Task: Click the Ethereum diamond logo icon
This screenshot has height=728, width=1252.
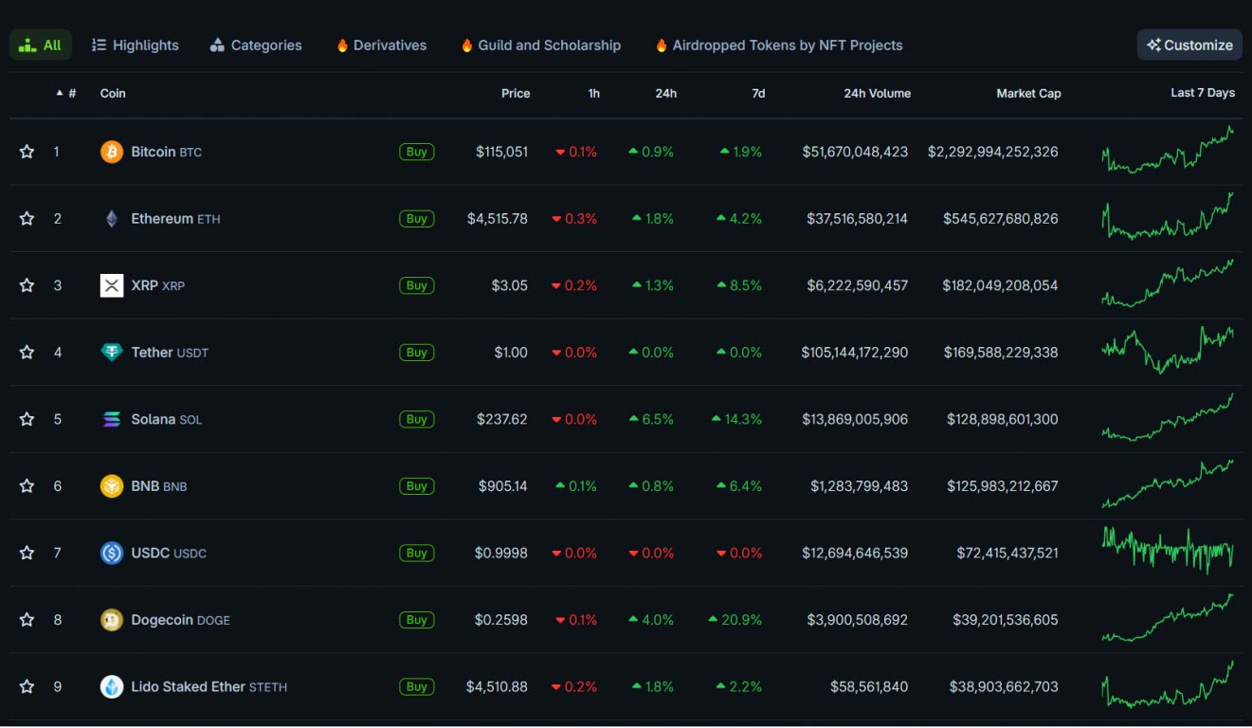Action: click(x=112, y=219)
